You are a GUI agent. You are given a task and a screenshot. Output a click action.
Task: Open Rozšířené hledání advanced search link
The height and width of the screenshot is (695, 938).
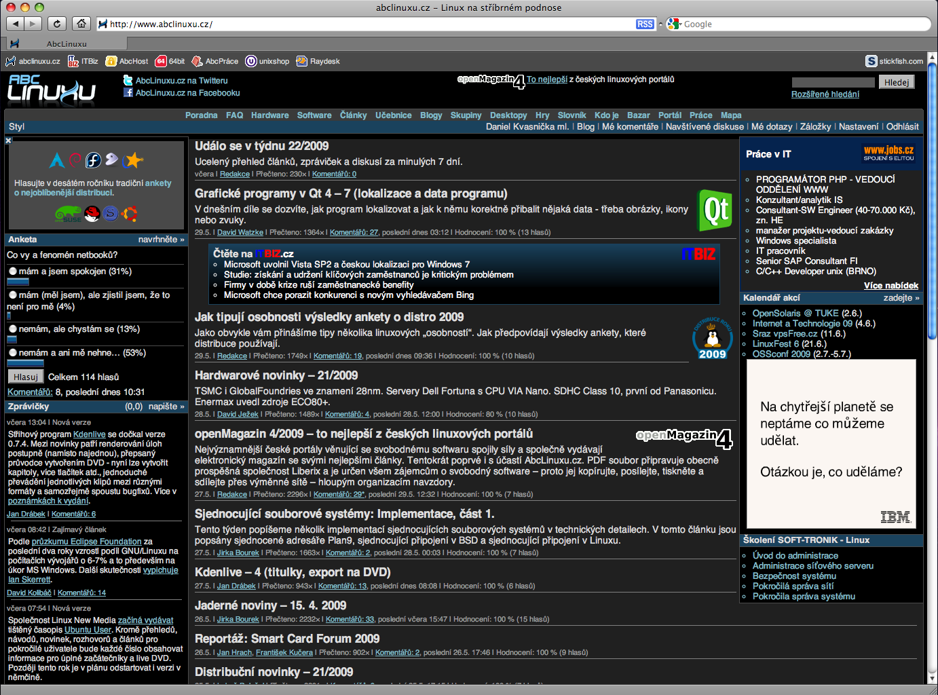(825, 94)
